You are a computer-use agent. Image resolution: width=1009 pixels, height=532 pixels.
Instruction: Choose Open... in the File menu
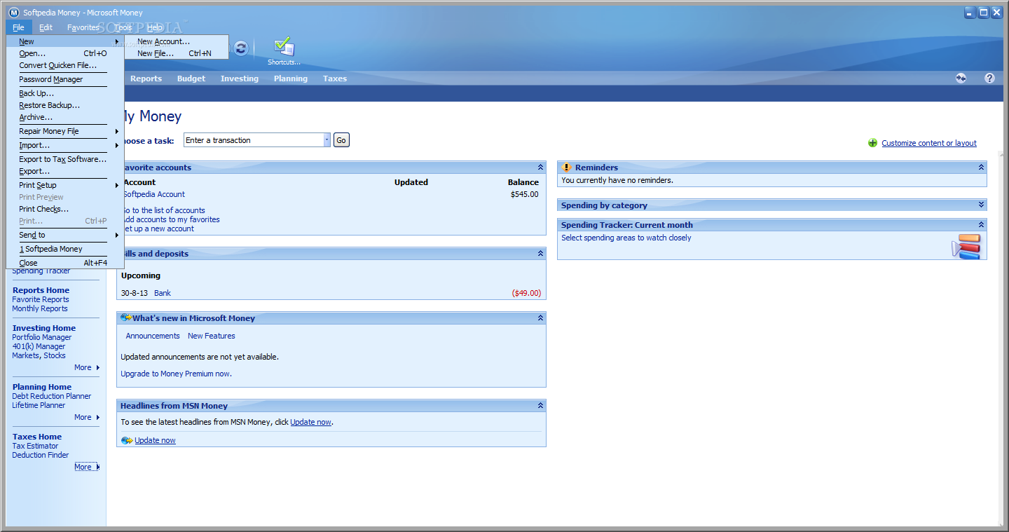64,53
